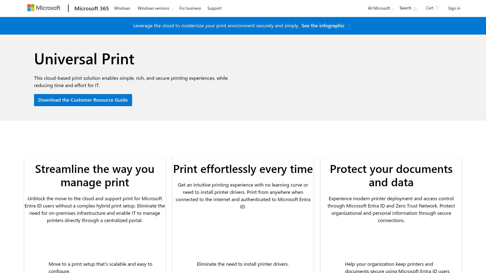The height and width of the screenshot is (273, 486).
Task: Open the For business menu
Action: (x=190, y=8)
